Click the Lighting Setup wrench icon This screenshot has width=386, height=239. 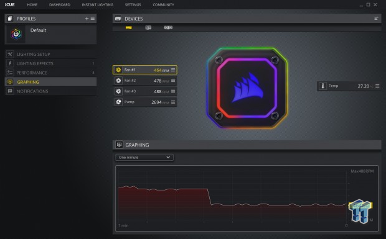pyautogui.click(x=10, y=54)
